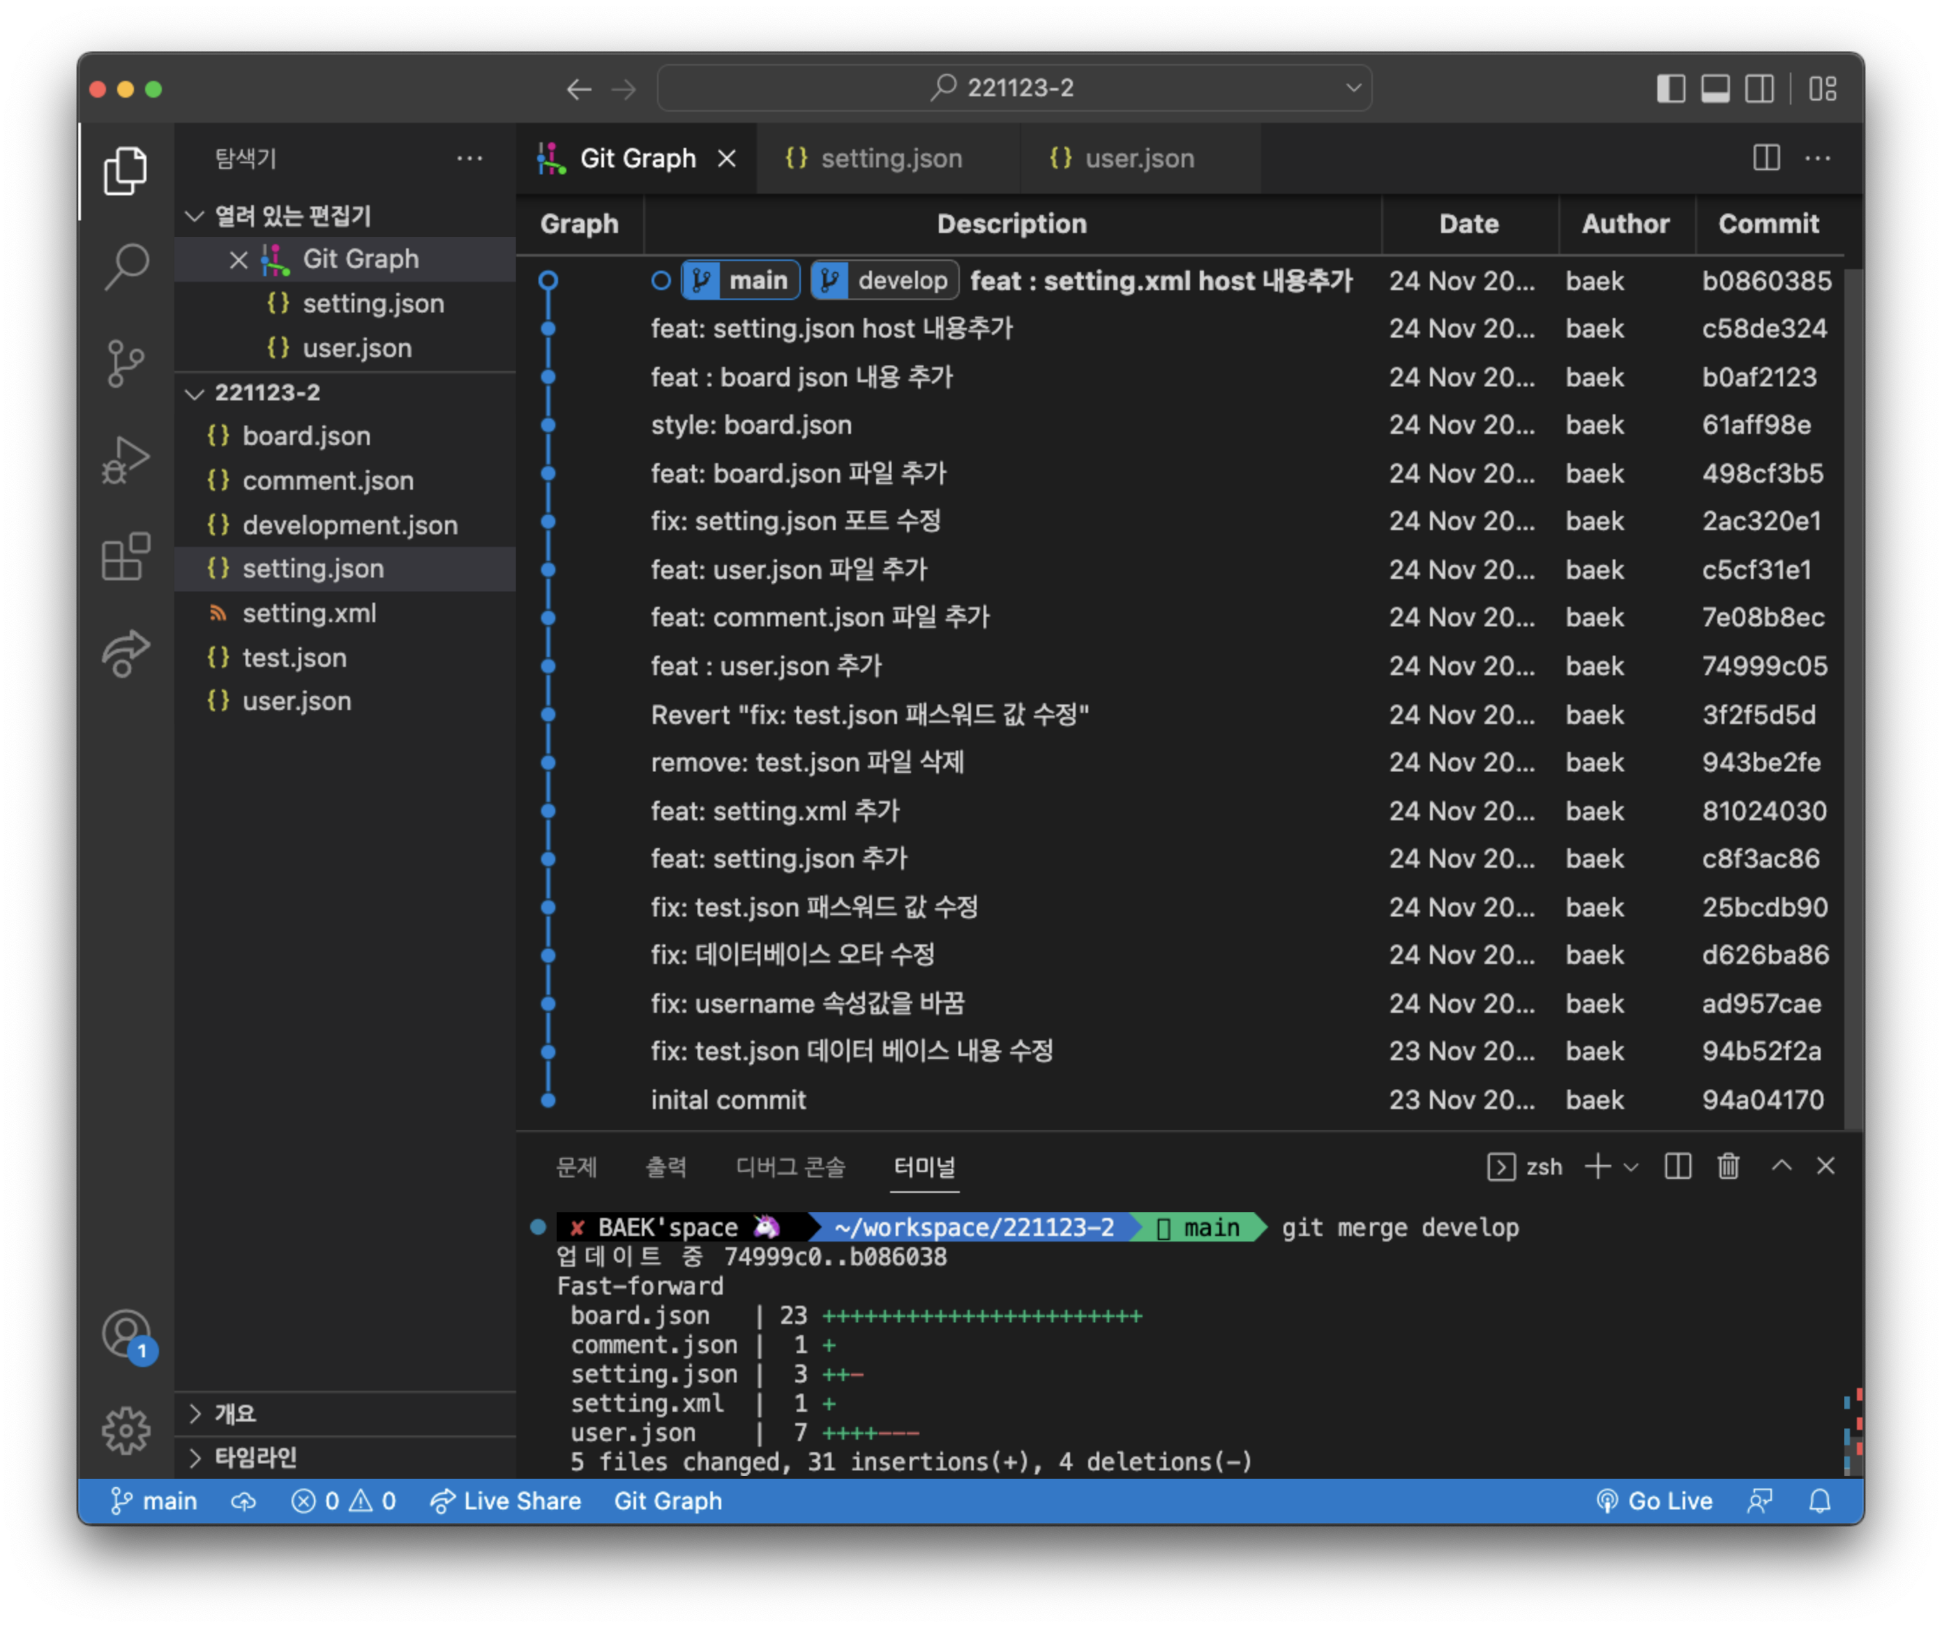The height and width of the screenshot is (1628, 1942).
Task: Open the new terminal launch profile dropdown
Action: (1632, 1167)
